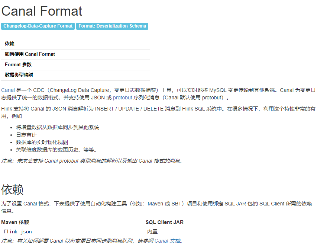Click paragraph beginning 为了设置 Canal 格式
The image size is (317, 246).
[x=157, y=207]
